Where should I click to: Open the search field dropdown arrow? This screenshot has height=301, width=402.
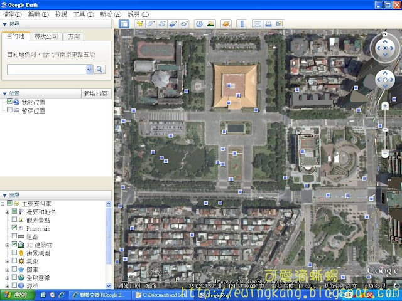point(89,70)
